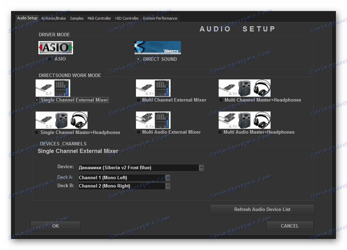Screen dimensions: 347x250
Task: Choose Multi Audio External Mixer mode
Action: [x=138, y=132]
